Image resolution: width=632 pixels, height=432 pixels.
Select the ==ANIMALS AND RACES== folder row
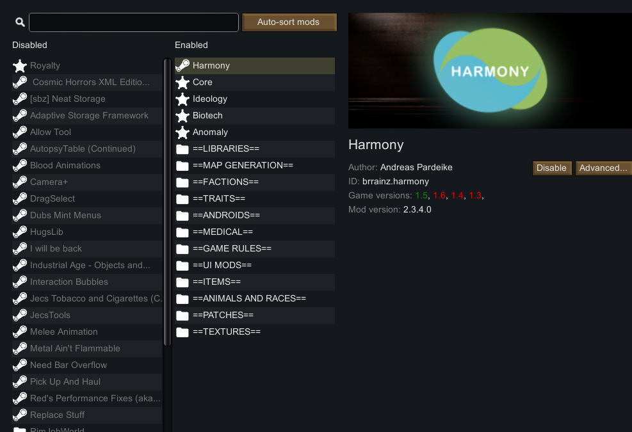[255, 299]
